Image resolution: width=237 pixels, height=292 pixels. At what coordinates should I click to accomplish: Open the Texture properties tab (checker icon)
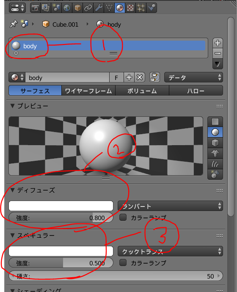(x=130, y=8)
